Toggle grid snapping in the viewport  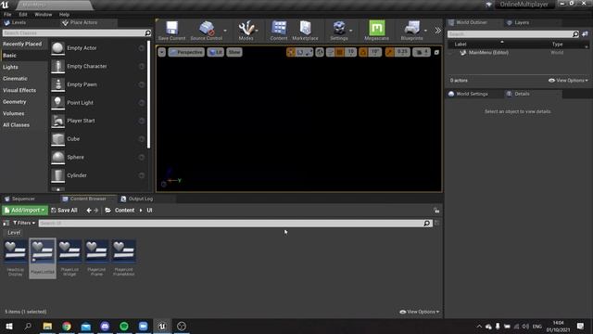[x=340, y=52]
